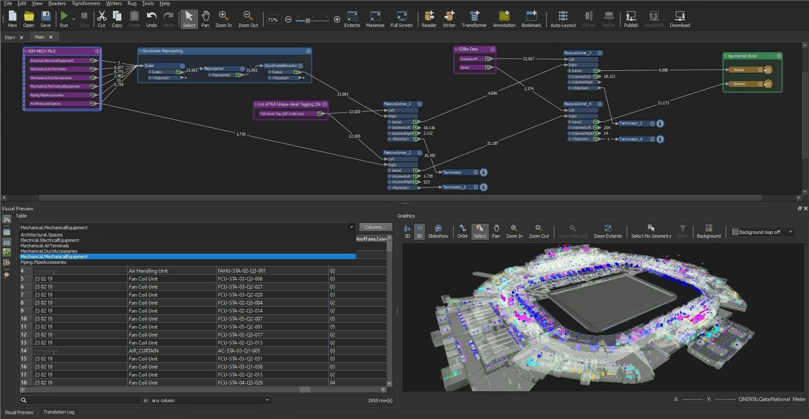
Task: Toggle the Graphics Background setting
Action: [x=708, y=231]
